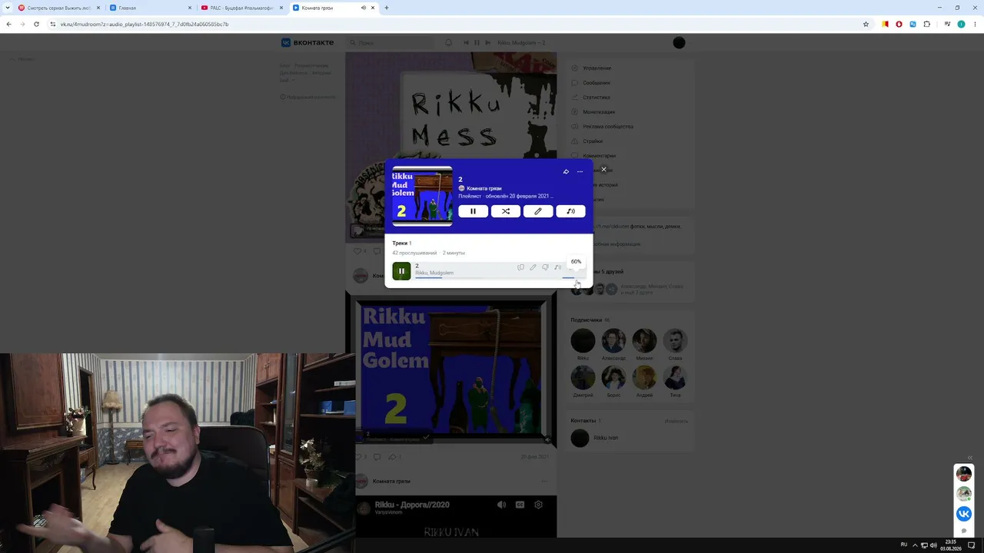This screenshot has width=984, height=553.
Task: Open the playlist cover thumbnail
Action: pos(422,196)
